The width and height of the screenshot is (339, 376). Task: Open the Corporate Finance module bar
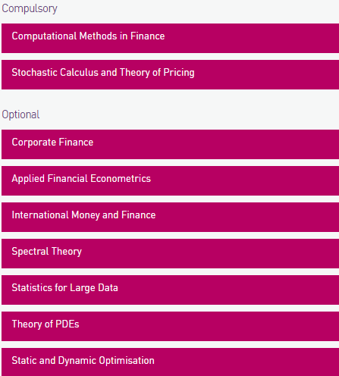point(170,144)
